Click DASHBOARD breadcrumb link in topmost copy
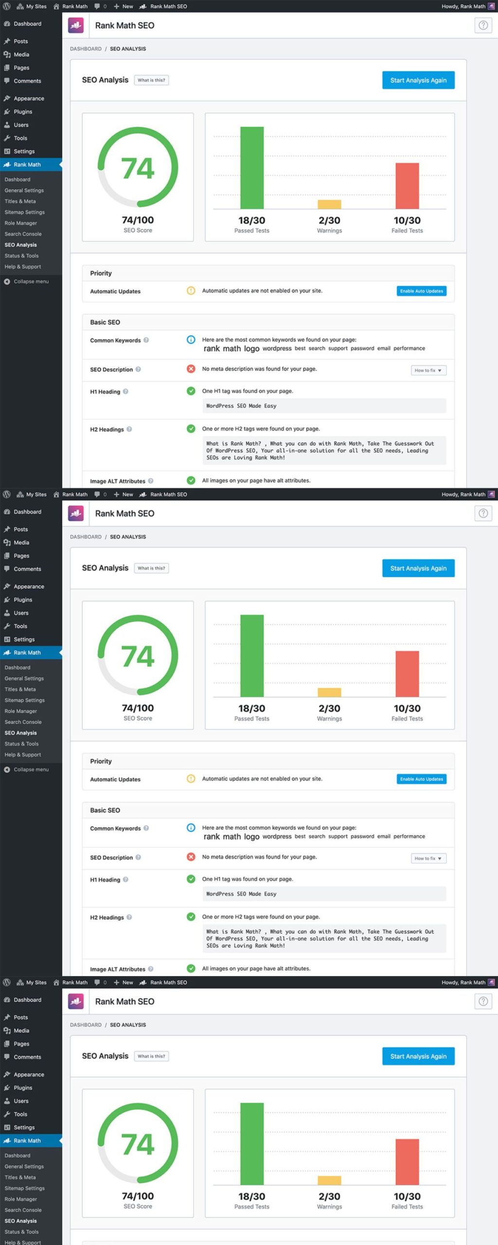Screen dimensions: 498x1245 (86, 49)
